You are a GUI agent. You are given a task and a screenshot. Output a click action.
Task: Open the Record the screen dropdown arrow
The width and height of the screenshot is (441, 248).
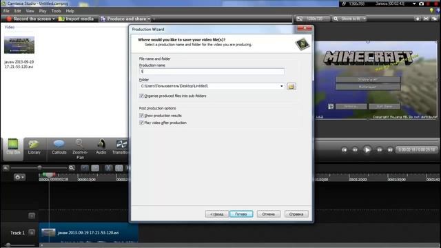54,19
